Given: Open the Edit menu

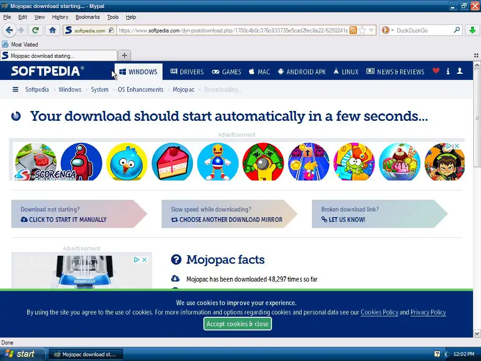Looking at the screenshot, I should [23, 17].
